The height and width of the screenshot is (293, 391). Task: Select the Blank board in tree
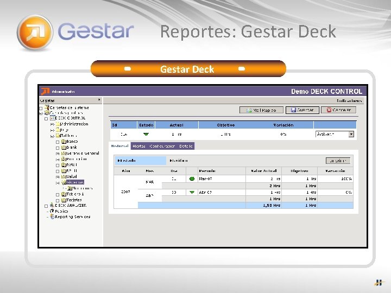[72, 147]
